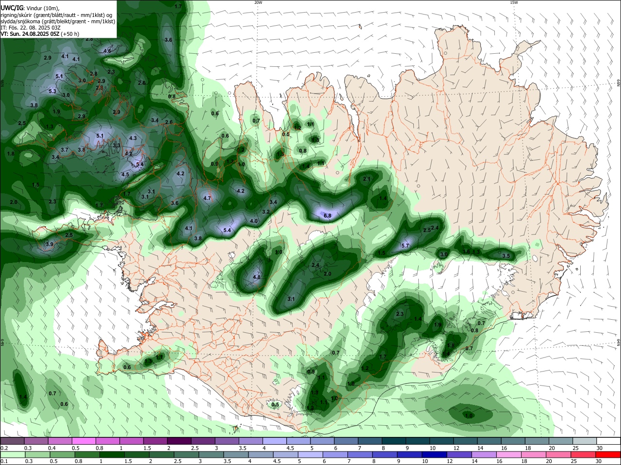Select the 4.0 precipitation value label
The height and width of the screenshot is (465, 621).
coord(254,221)
